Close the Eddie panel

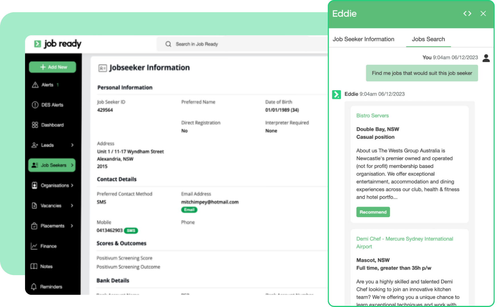483,13
